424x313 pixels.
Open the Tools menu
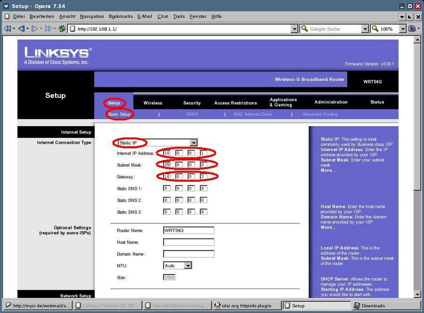point(179,16)
